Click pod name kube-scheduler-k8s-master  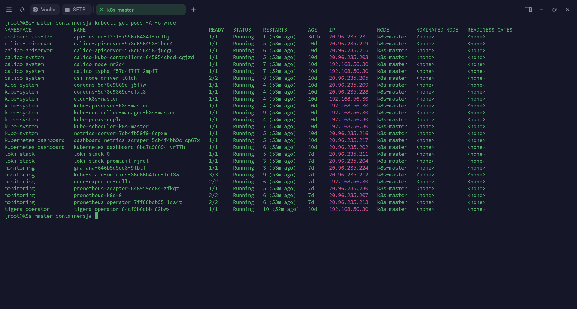point(111,126)
